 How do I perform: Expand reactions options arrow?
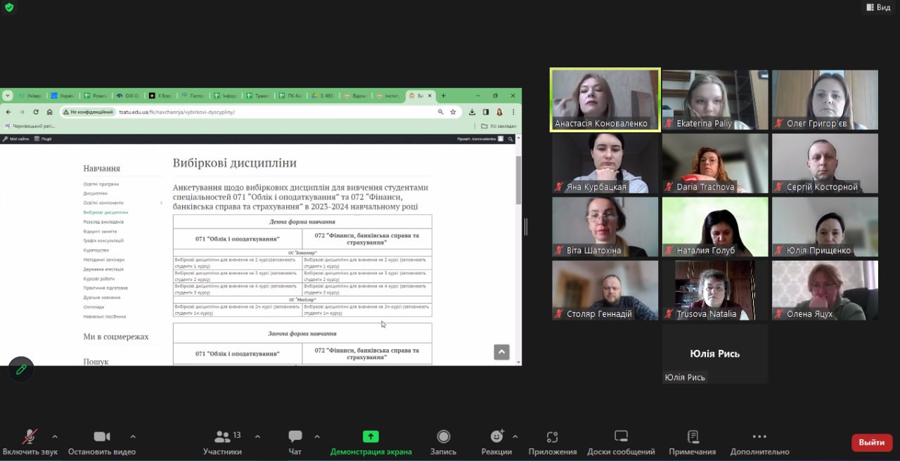pyautogui.click(x=515, y=436)
